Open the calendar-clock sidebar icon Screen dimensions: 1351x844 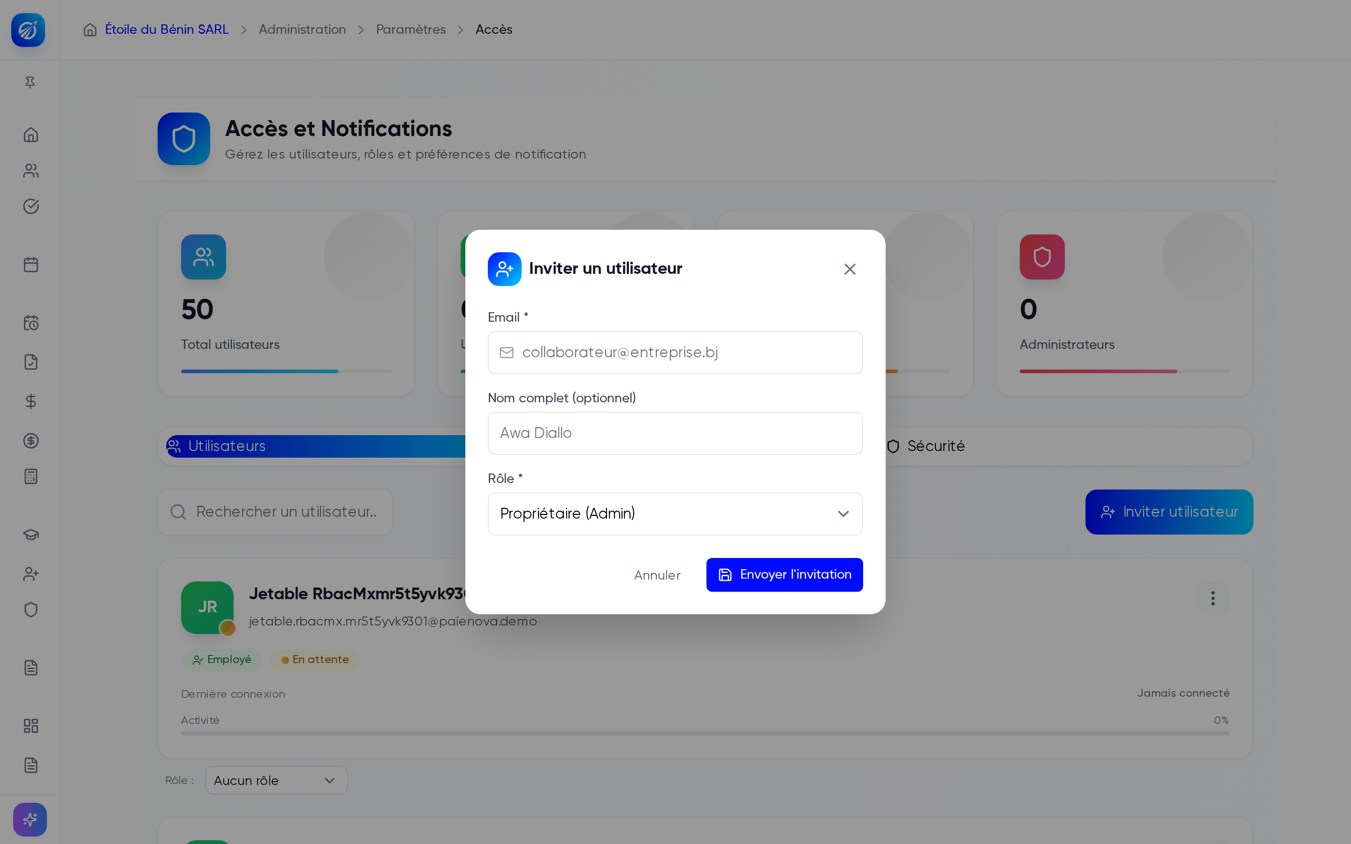tap(30, 322)
